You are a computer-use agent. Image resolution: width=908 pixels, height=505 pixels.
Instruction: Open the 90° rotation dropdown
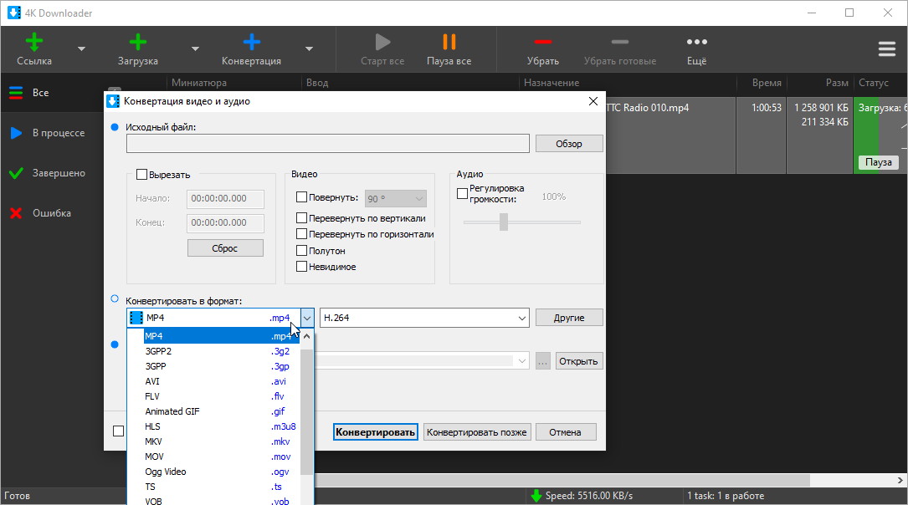[396, 199]
